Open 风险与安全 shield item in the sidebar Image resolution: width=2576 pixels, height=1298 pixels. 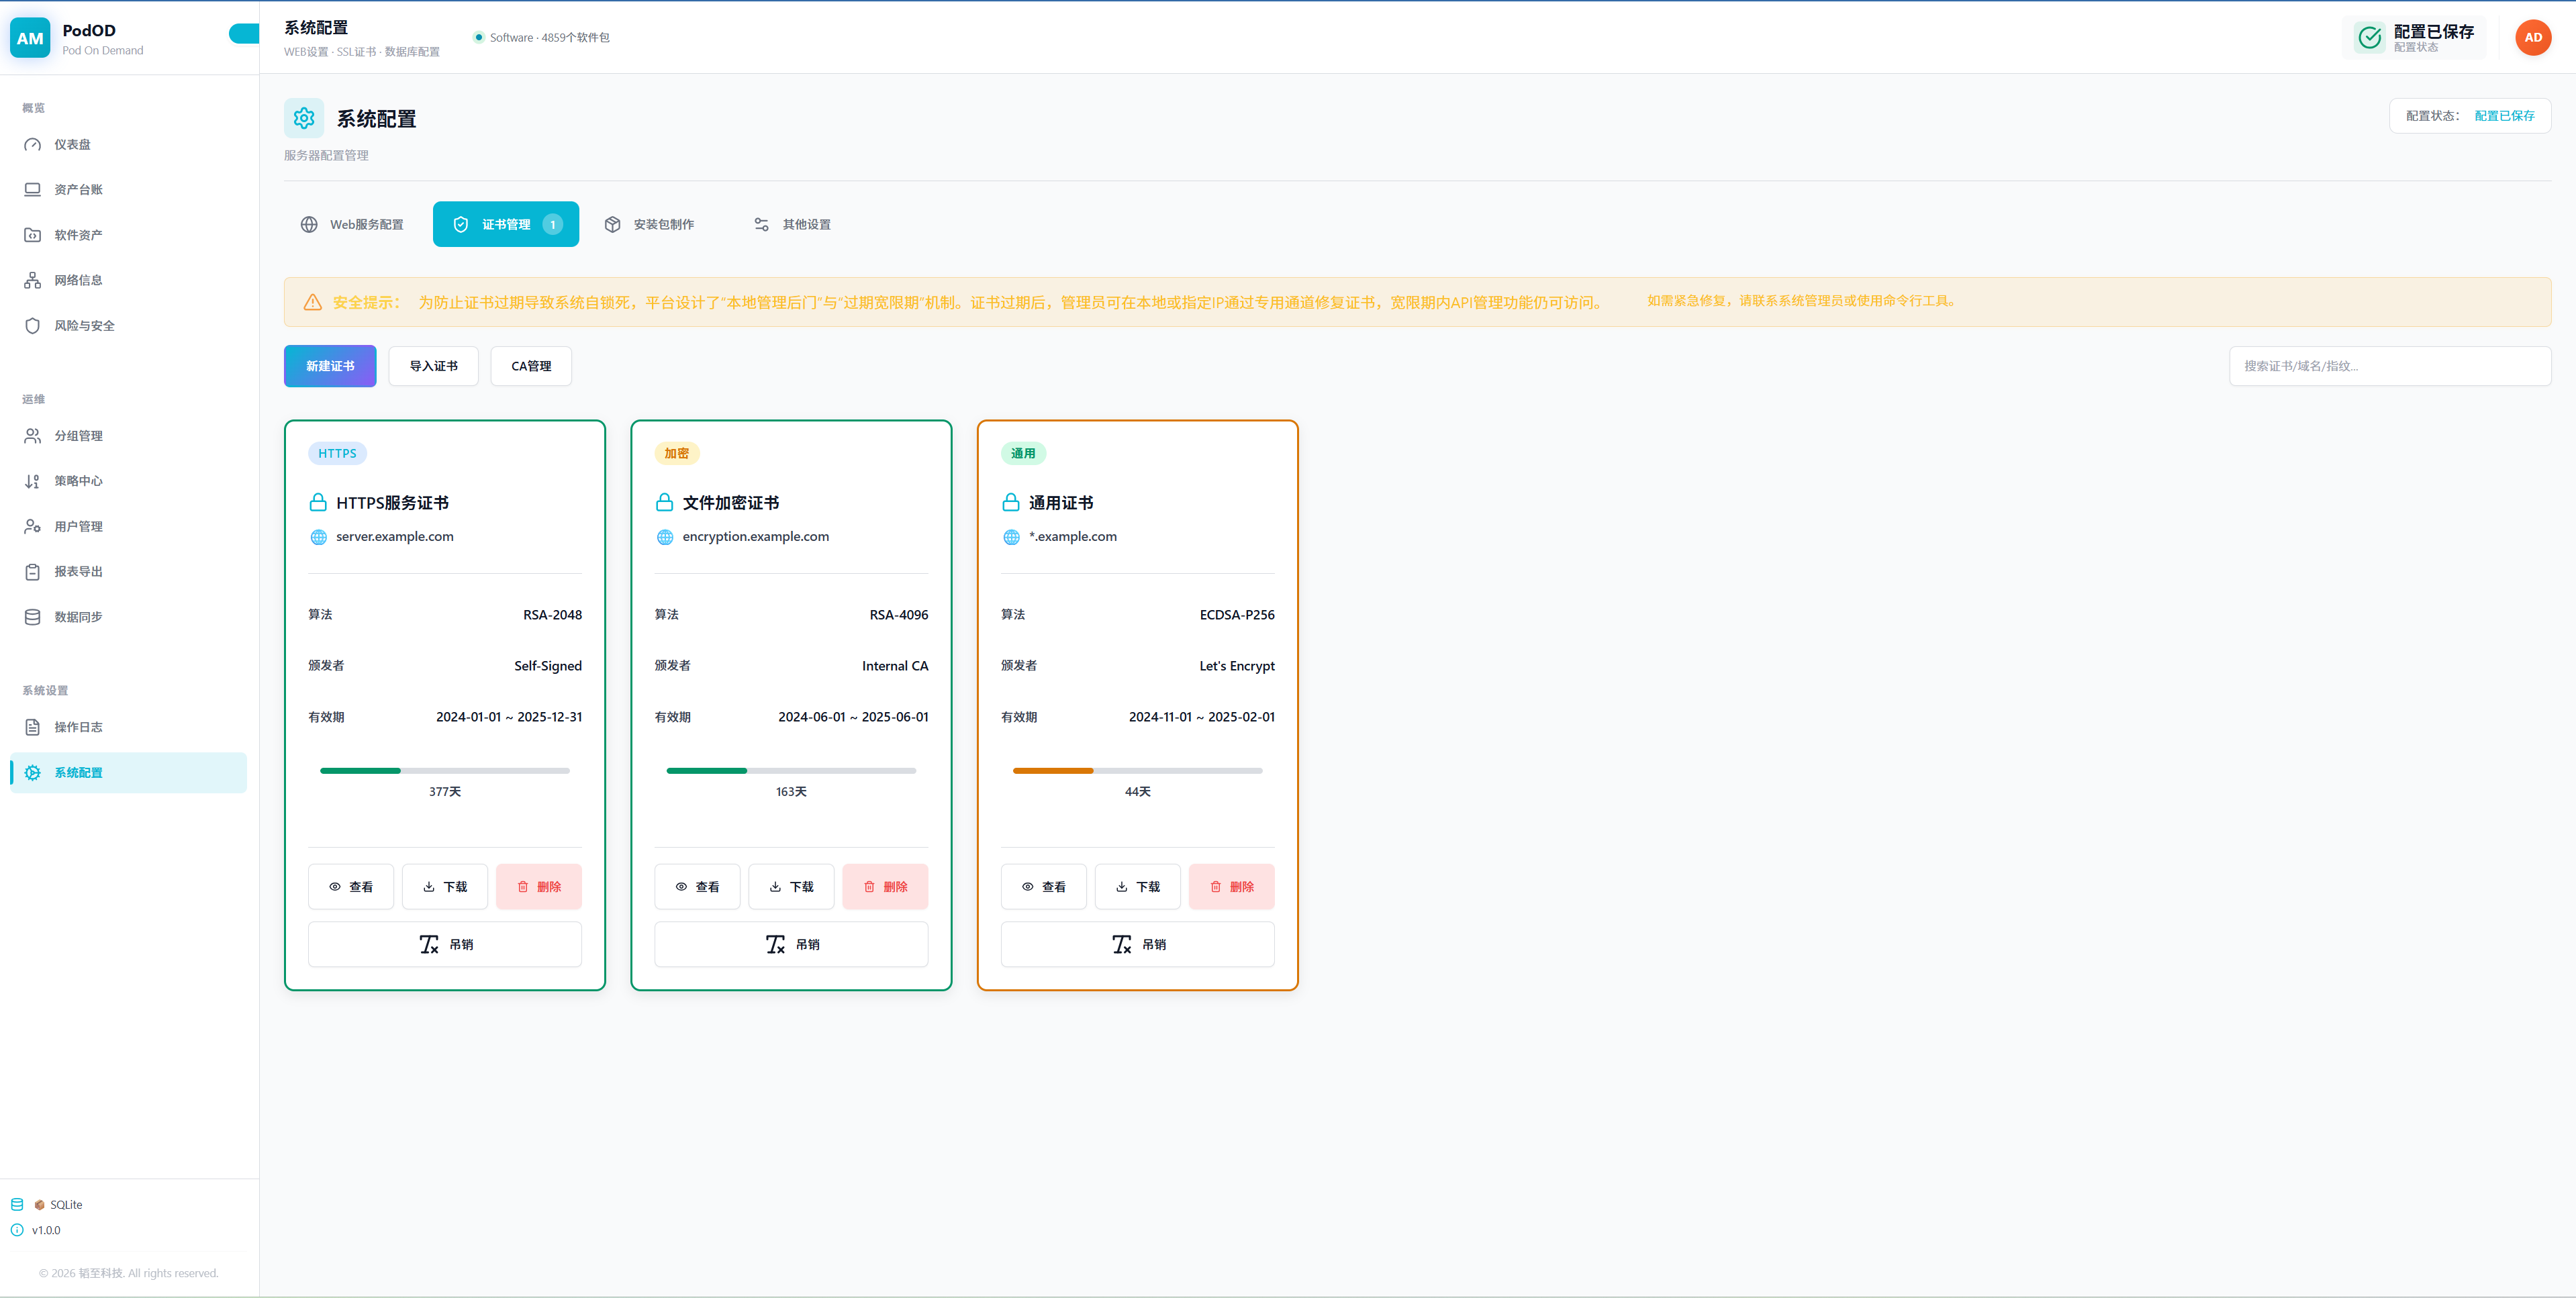[84, 326]
